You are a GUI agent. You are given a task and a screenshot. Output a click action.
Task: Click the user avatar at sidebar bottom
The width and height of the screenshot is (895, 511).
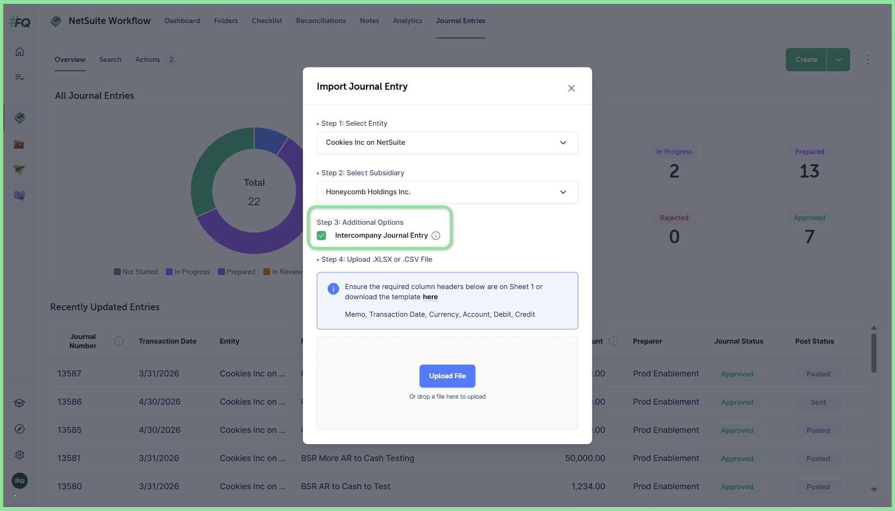coord(19,481)
